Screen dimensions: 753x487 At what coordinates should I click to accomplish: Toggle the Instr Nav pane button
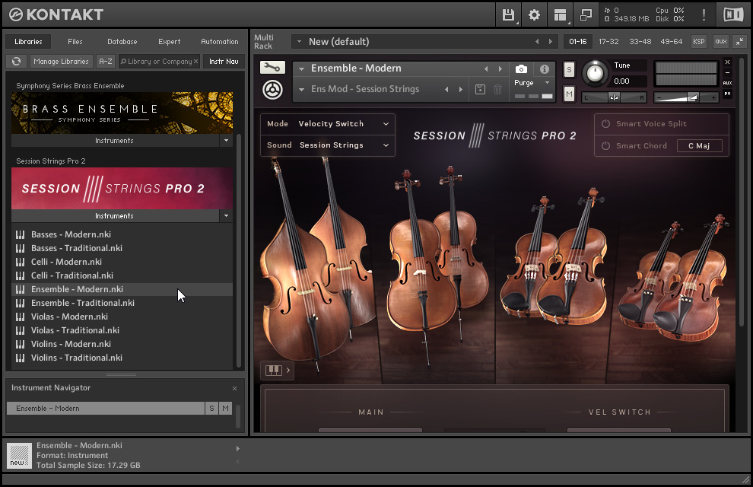click(x=224, y=62)
